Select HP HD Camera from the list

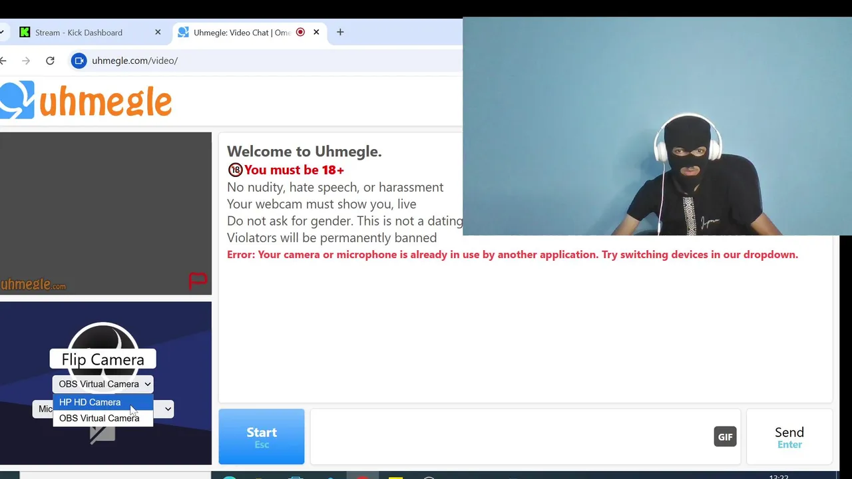click(x=103, y=402)
